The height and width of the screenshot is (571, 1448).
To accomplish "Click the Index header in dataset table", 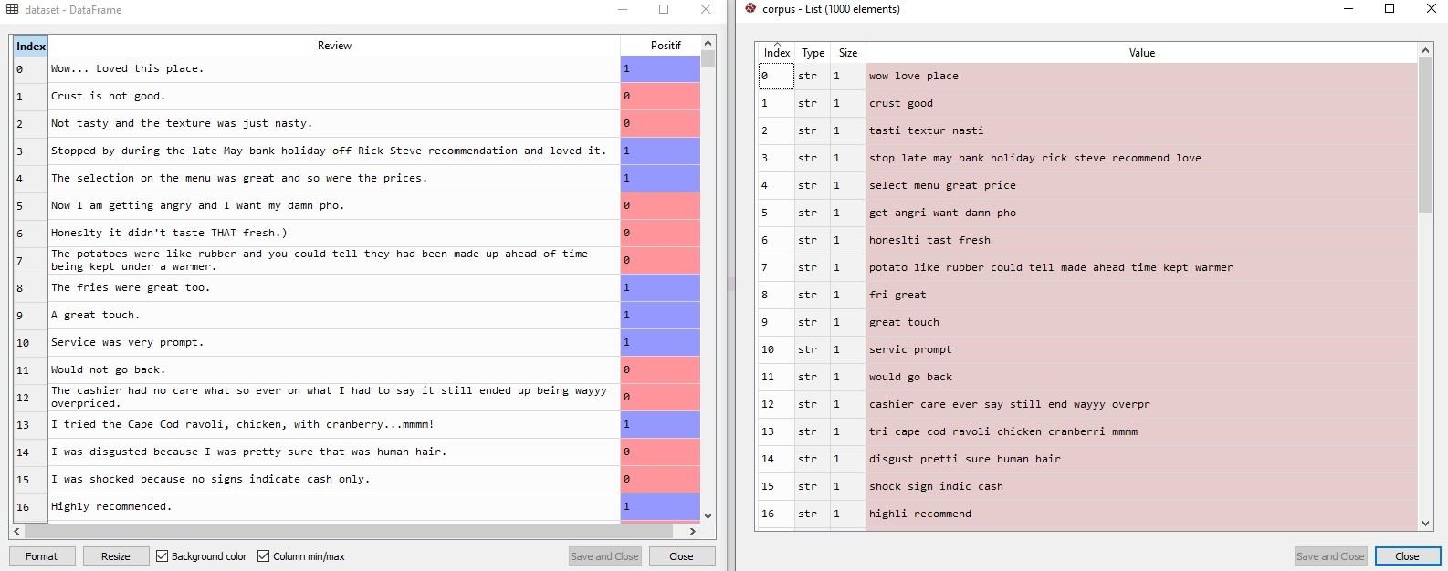I will (31, 46).
